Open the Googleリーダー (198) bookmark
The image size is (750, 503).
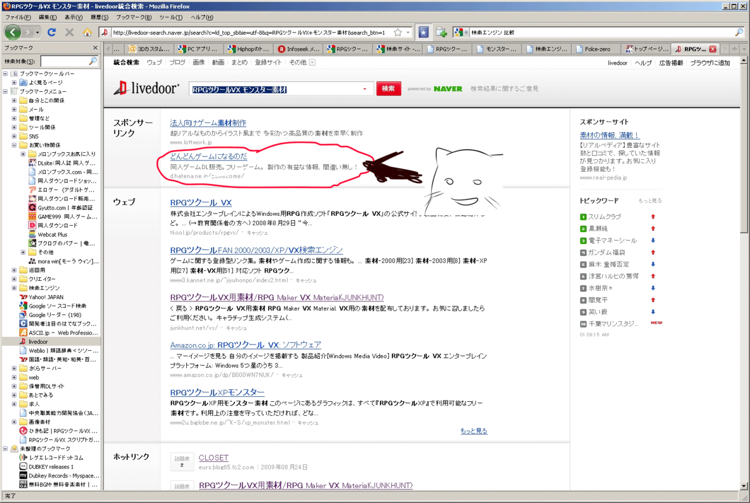tap(51, 315)
